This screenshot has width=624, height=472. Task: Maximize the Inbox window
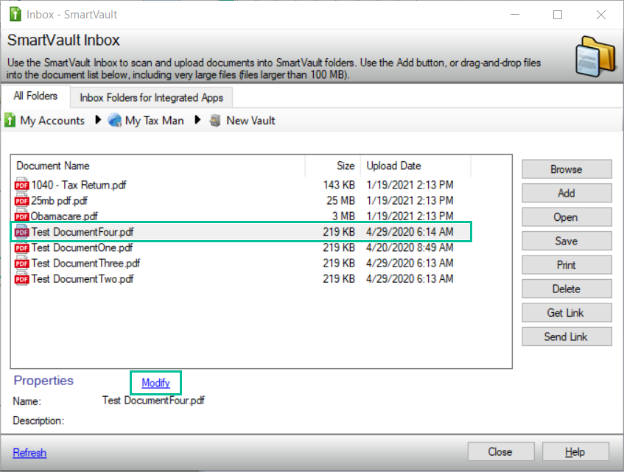[x=558, y=15]
